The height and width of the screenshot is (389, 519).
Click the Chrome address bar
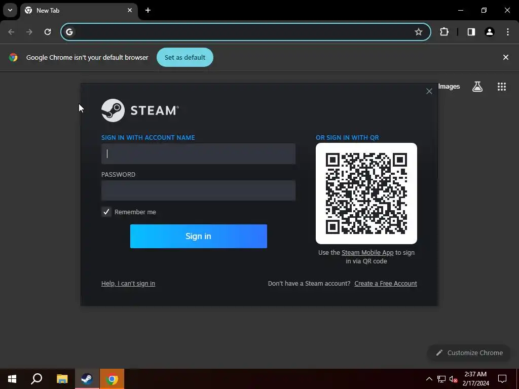245,32
